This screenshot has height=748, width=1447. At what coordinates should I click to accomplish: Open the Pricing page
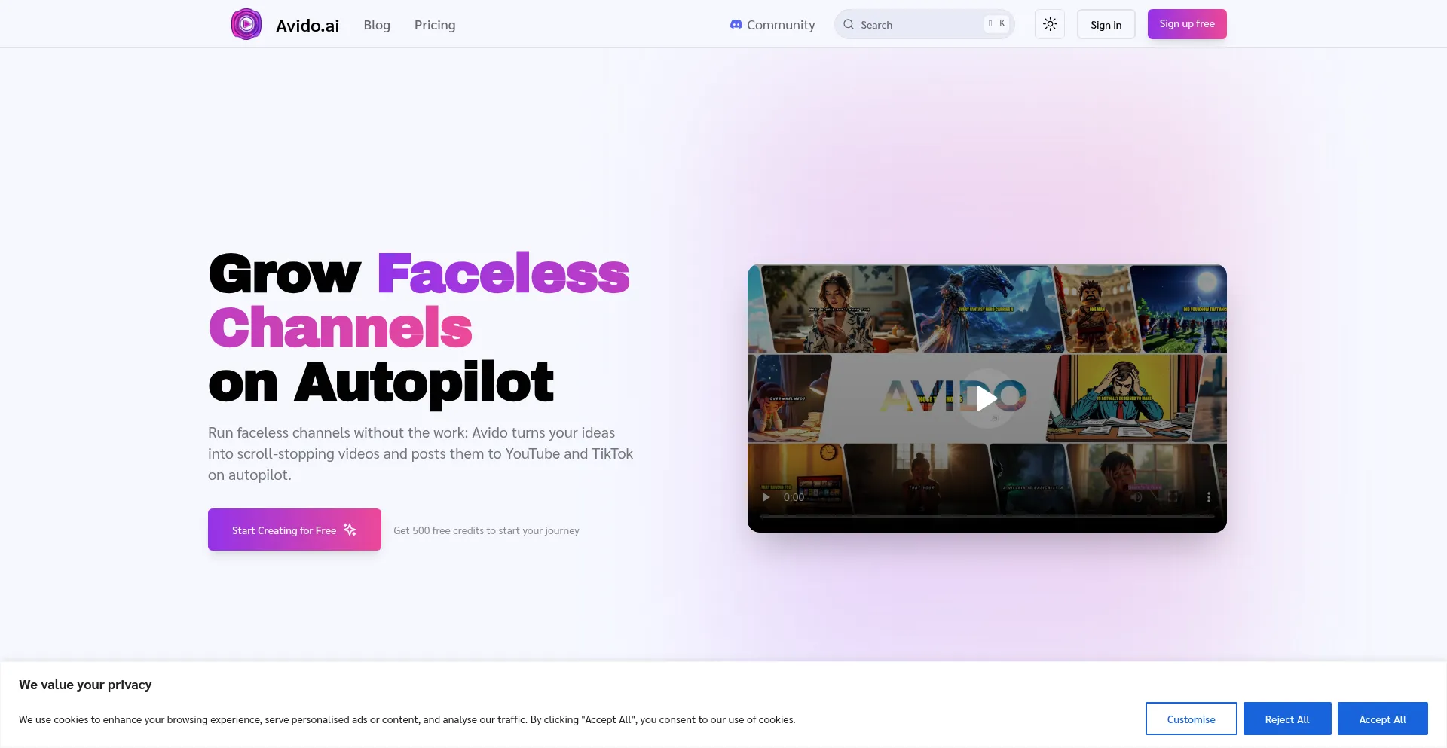pyautogui.click(x=435, y=25)
